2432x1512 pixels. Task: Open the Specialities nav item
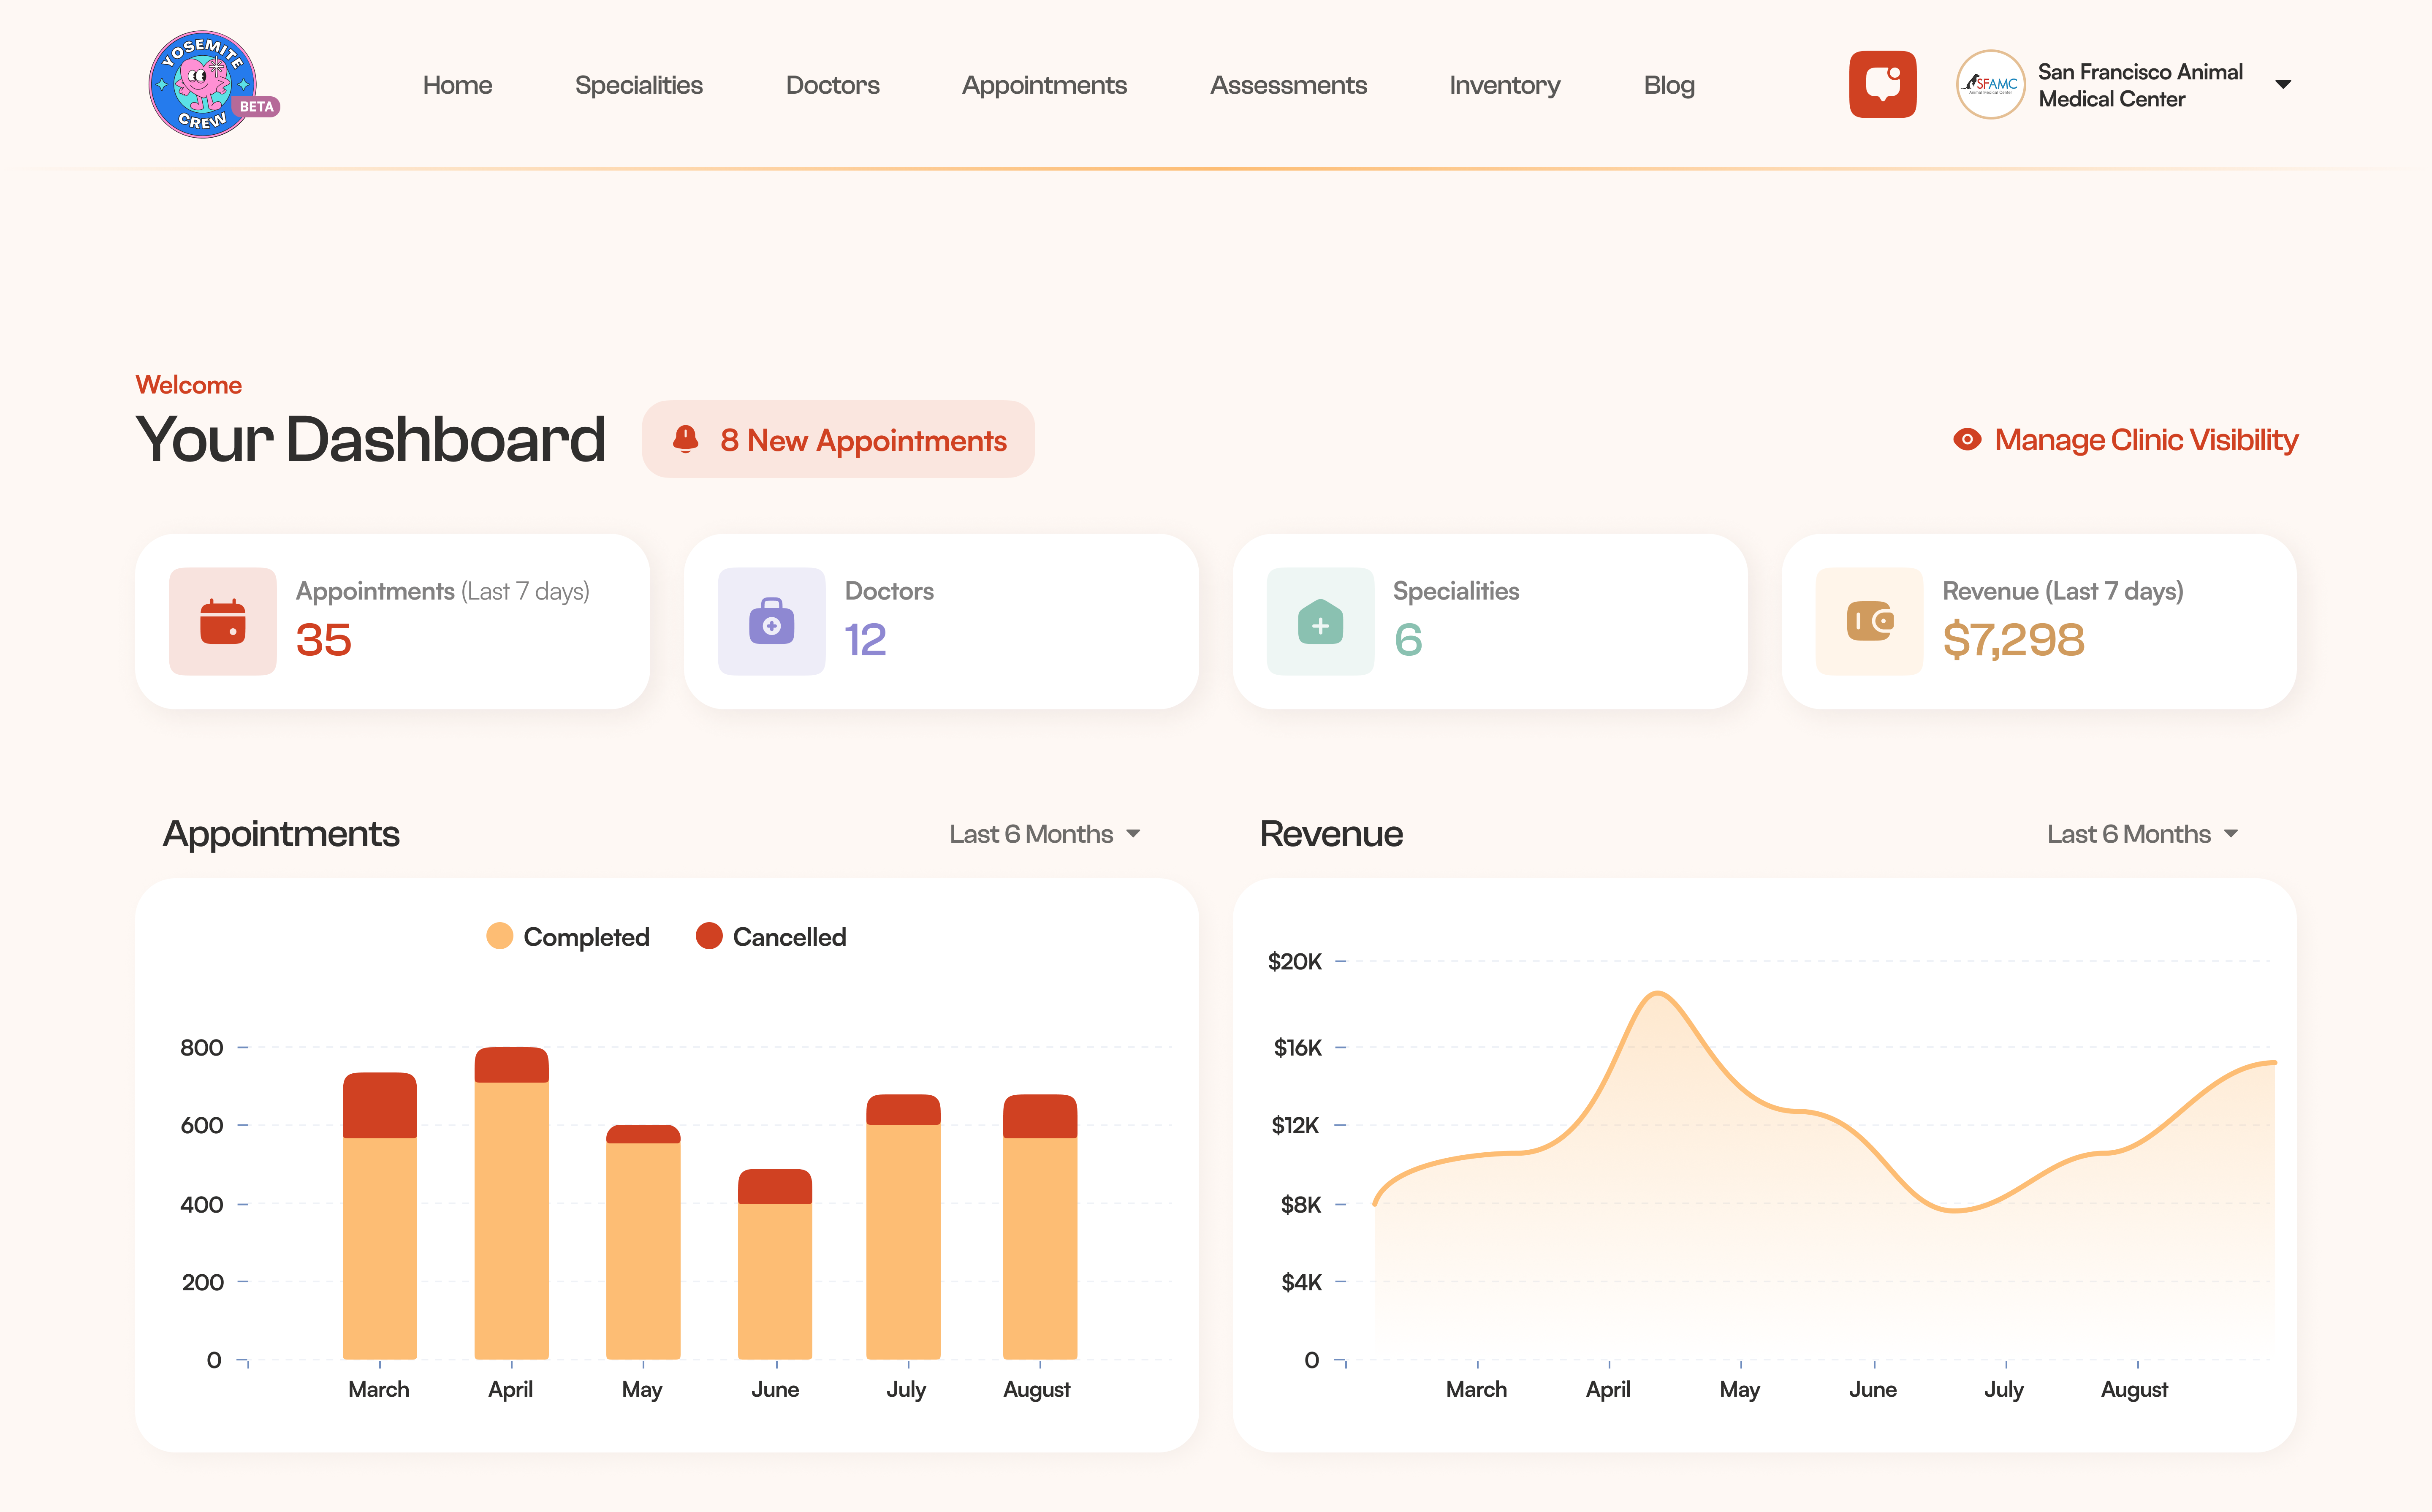(638, 85)
